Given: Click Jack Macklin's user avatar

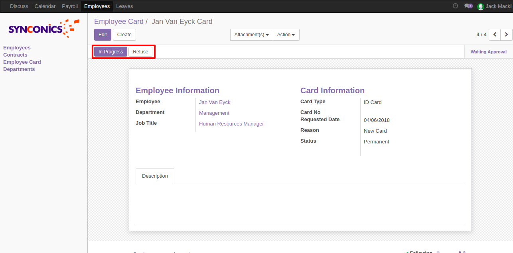Looking at the screenshot, I should (x=480, y=6).
